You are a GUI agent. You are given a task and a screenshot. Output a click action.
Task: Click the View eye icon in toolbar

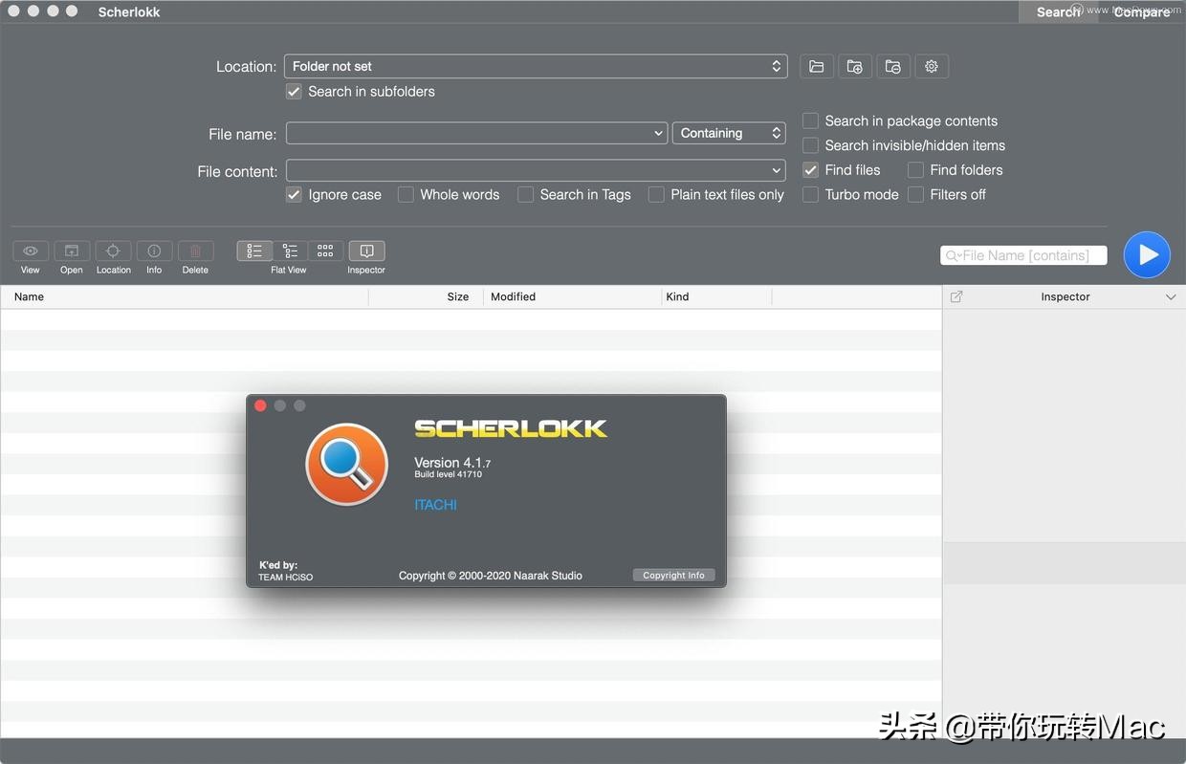pyautogui.click(x=31, y=251)
